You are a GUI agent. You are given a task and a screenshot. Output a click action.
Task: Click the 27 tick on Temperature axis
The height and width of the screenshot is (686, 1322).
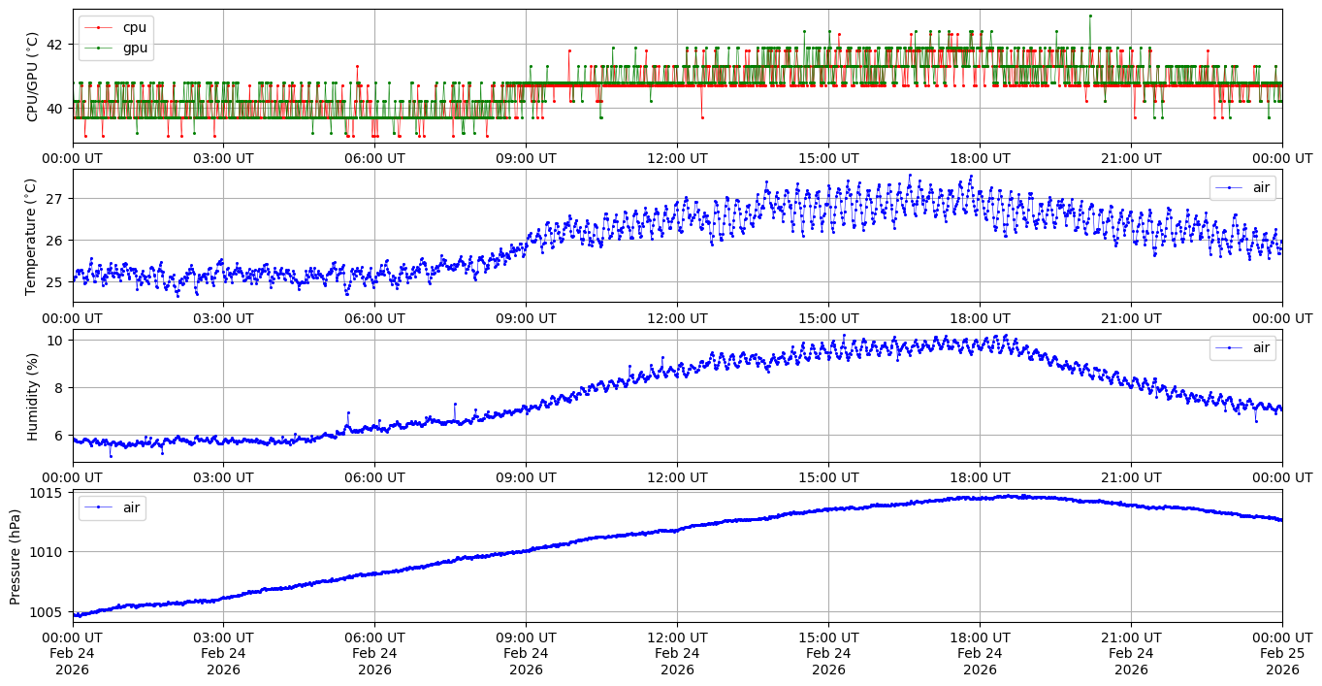point(54,199)
